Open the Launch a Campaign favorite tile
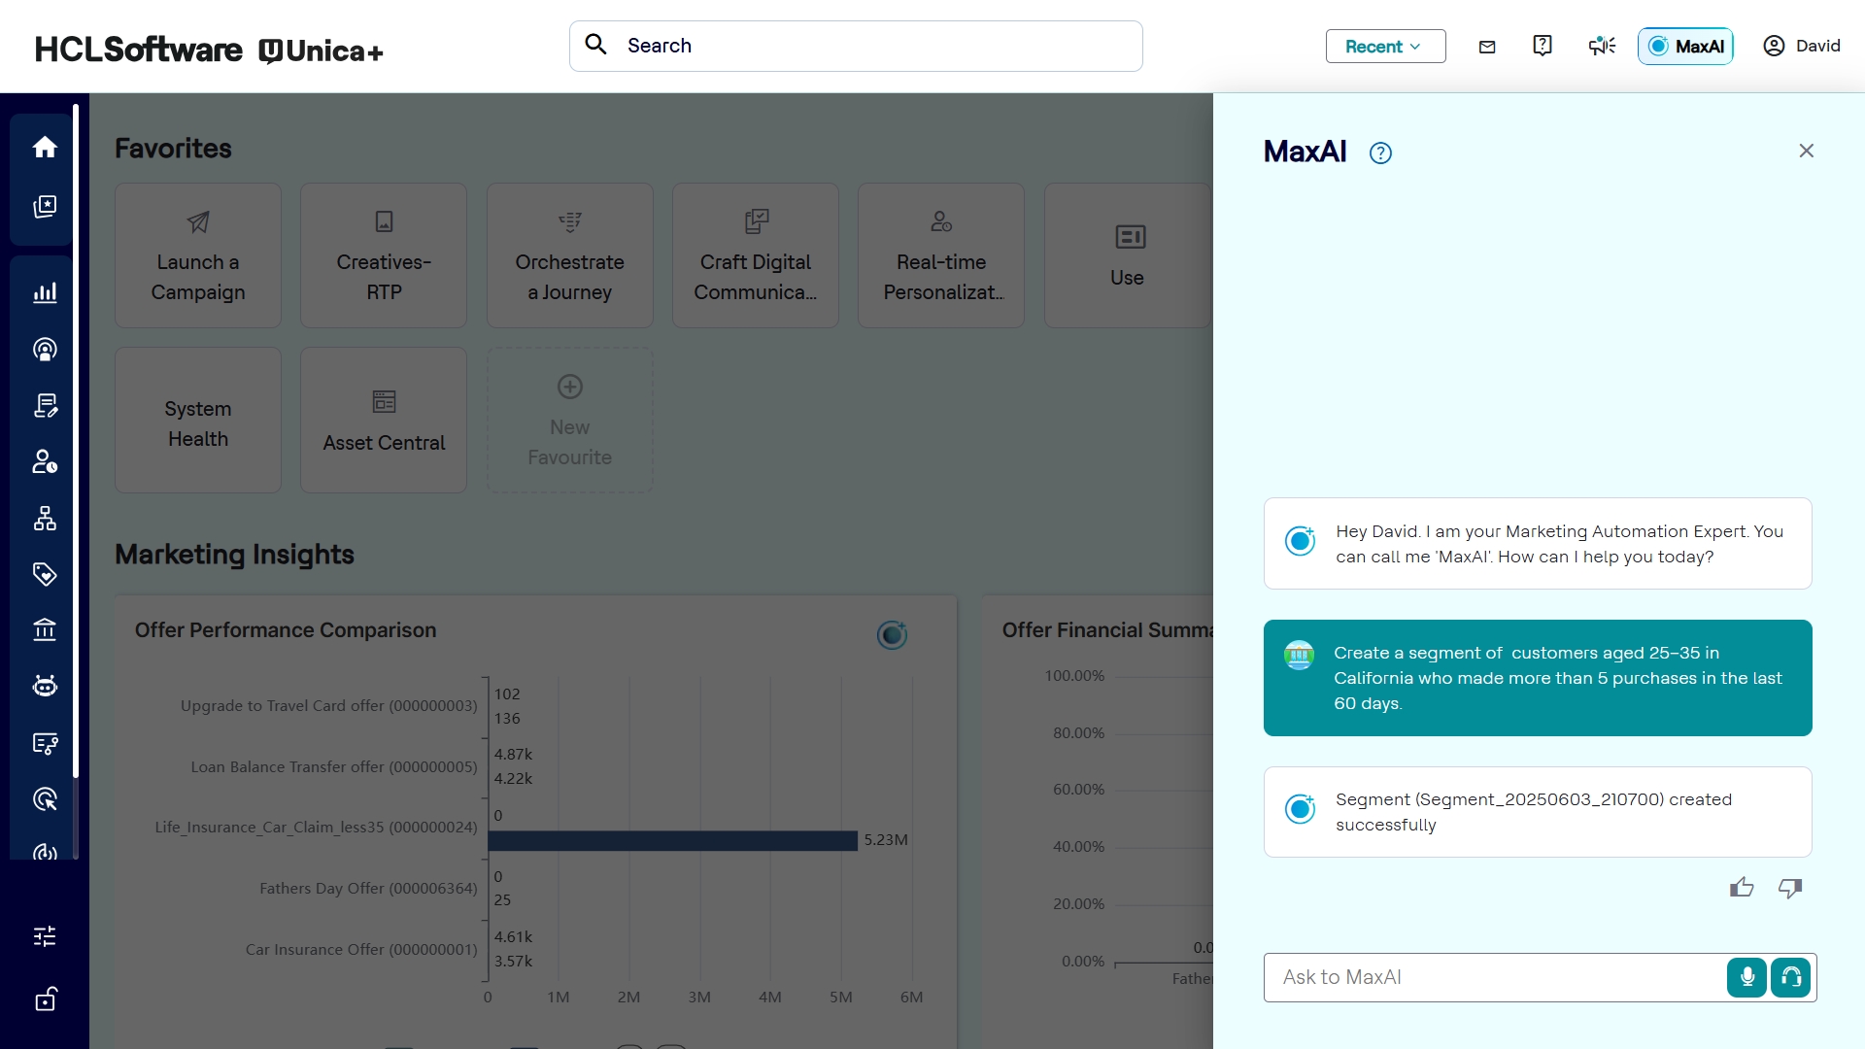 tap(198, 255)
